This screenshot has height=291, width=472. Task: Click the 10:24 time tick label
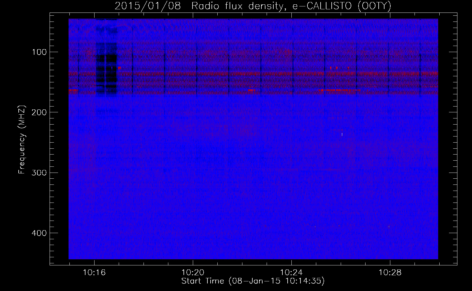[291, 273]
